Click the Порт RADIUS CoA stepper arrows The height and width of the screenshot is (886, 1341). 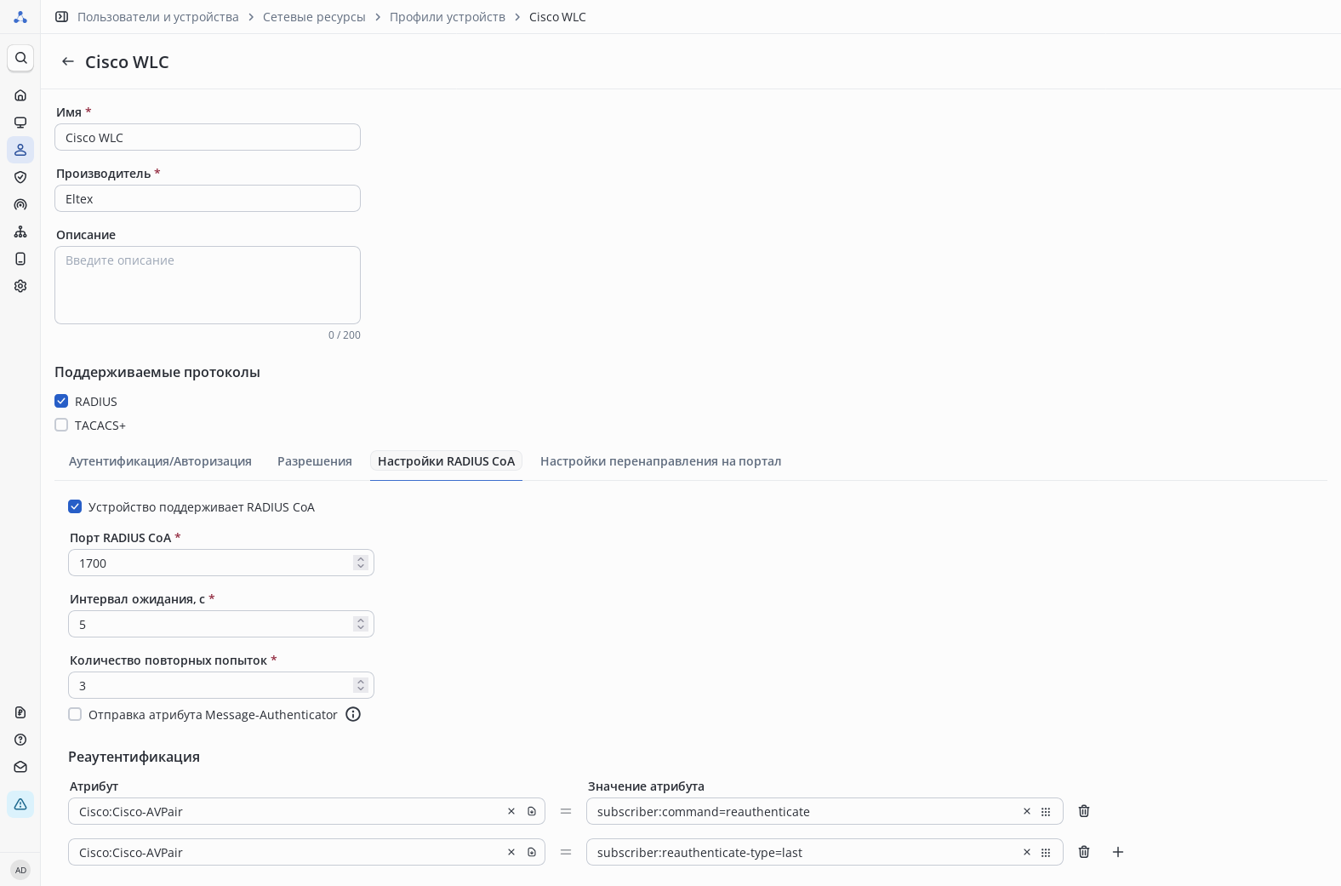(x=361, y=563)
